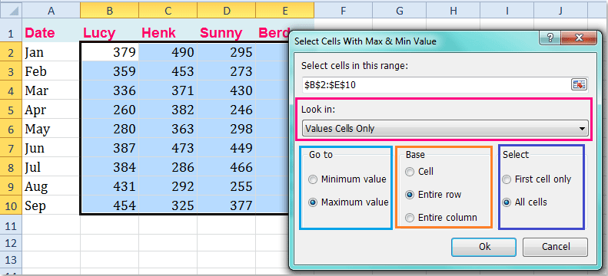Screen dimensions: 608x276
Task: Click cell containing 466 under Sunny
Action: 227,167
